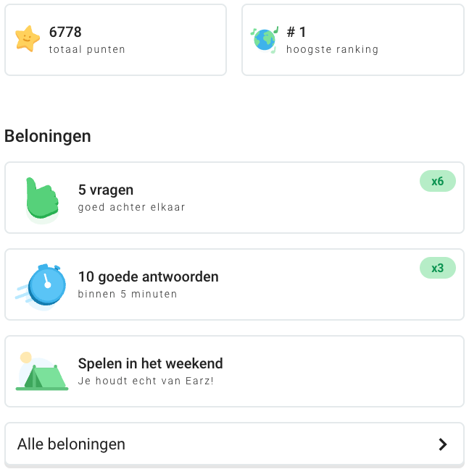Expand all rewards with the chevron arrow
Screen dimensions: 469x469
(443, 444)
